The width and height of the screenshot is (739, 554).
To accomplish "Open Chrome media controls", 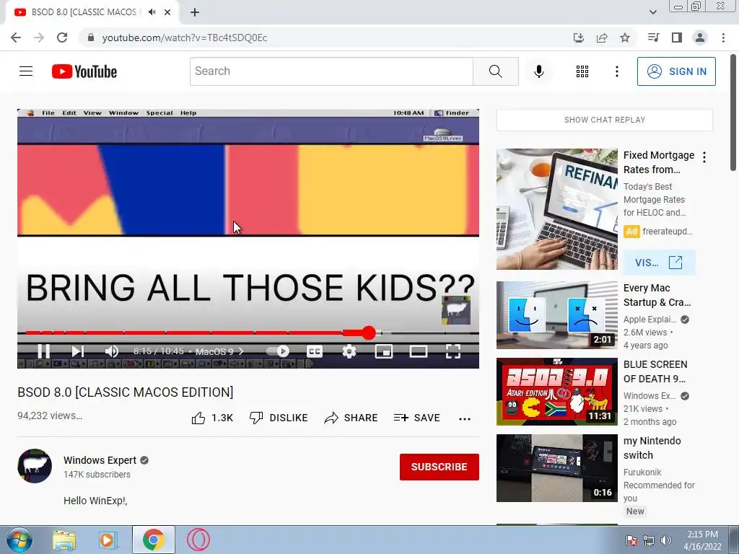I will (x=653, y=38).
